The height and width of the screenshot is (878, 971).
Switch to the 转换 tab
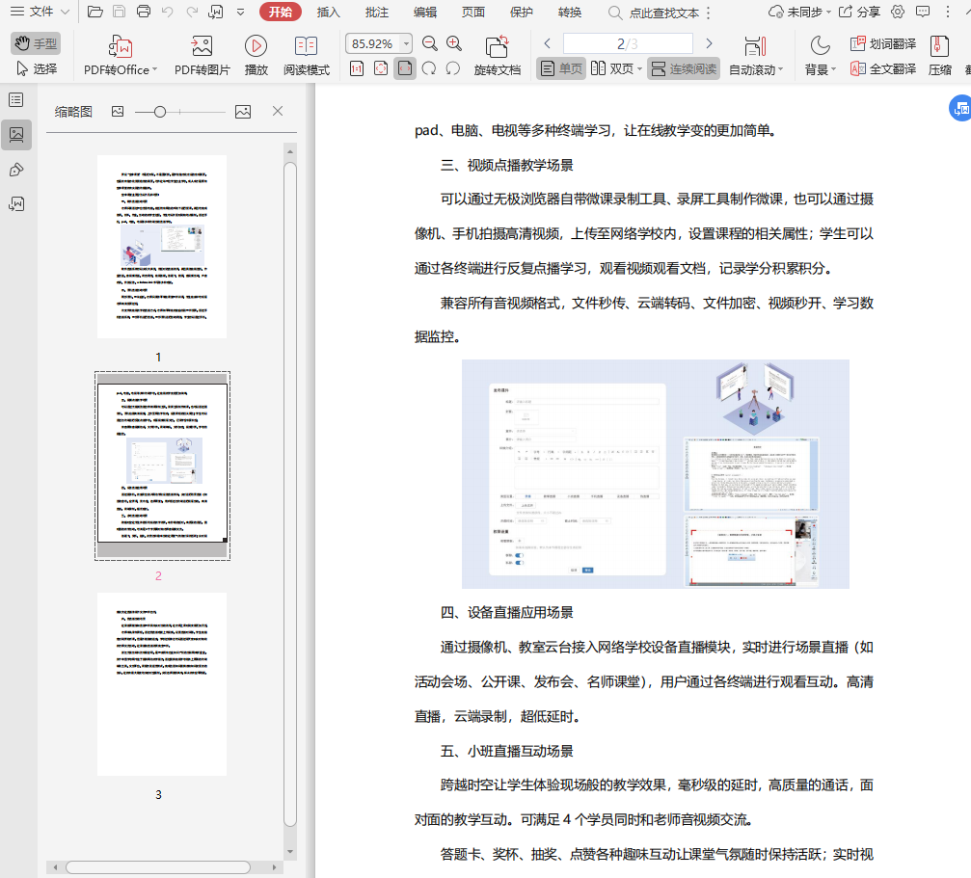coord(570,13)
